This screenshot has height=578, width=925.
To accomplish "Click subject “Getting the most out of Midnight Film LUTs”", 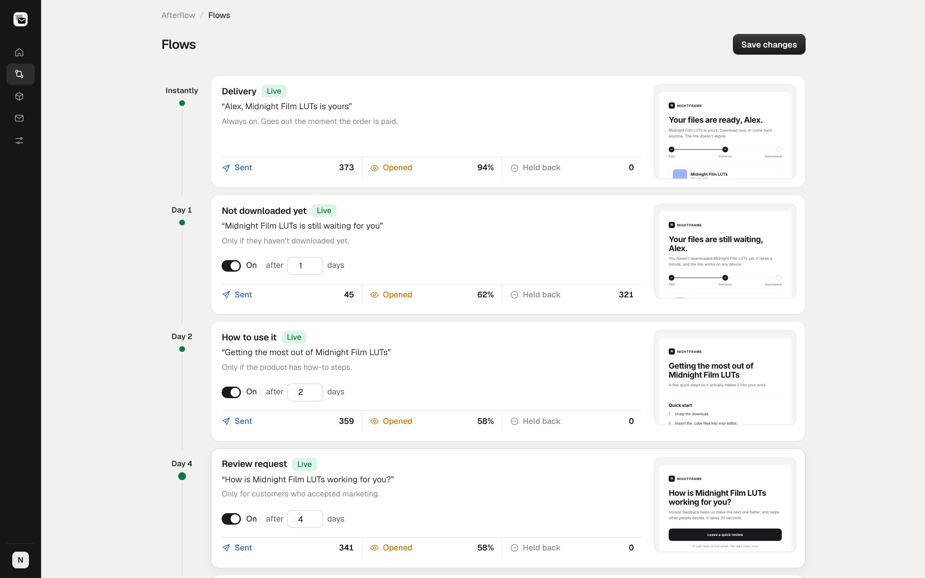I will click(306, 352).
